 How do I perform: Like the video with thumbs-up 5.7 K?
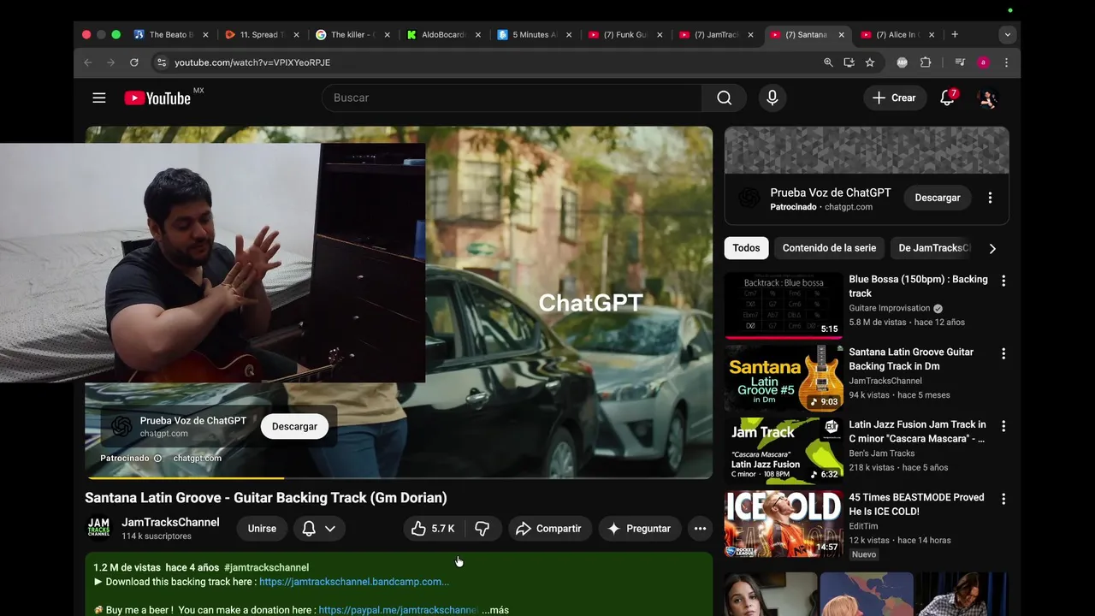(432, 529)
